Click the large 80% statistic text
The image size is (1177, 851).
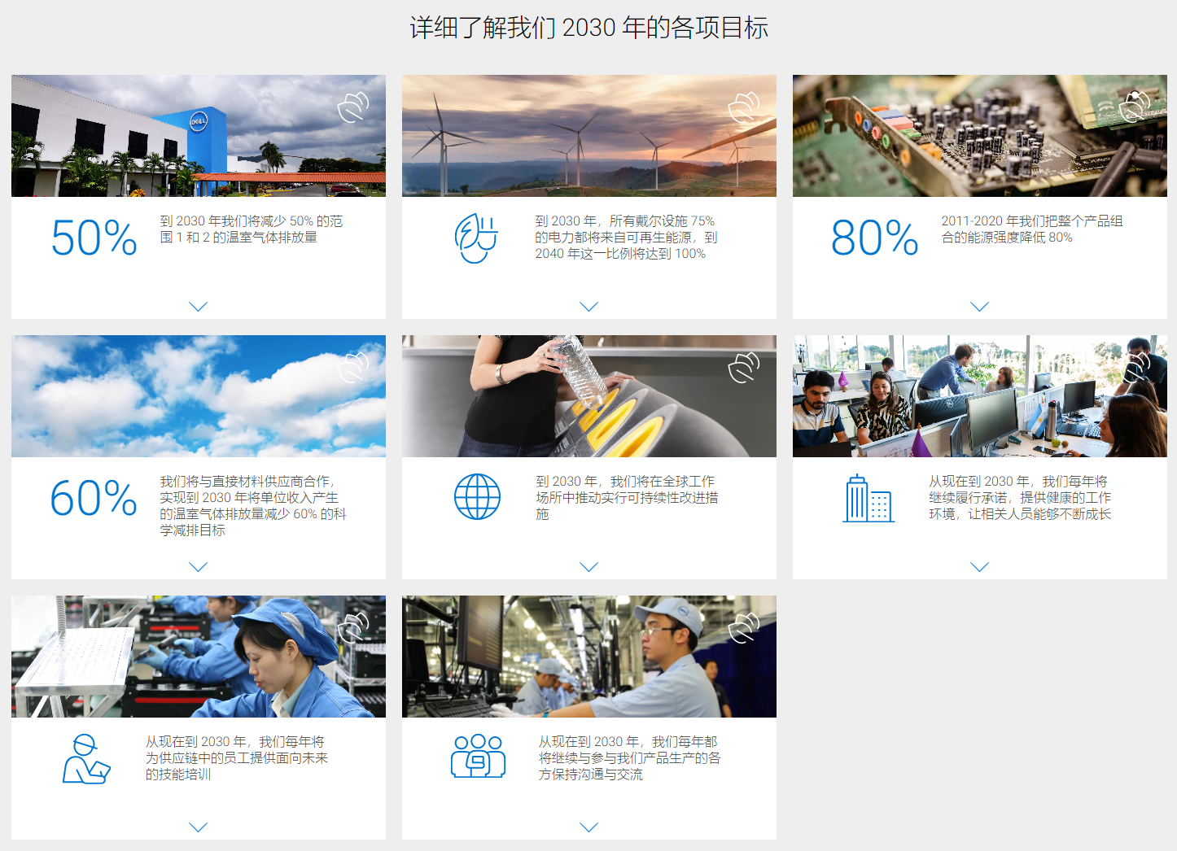click(x=875, y=238)
